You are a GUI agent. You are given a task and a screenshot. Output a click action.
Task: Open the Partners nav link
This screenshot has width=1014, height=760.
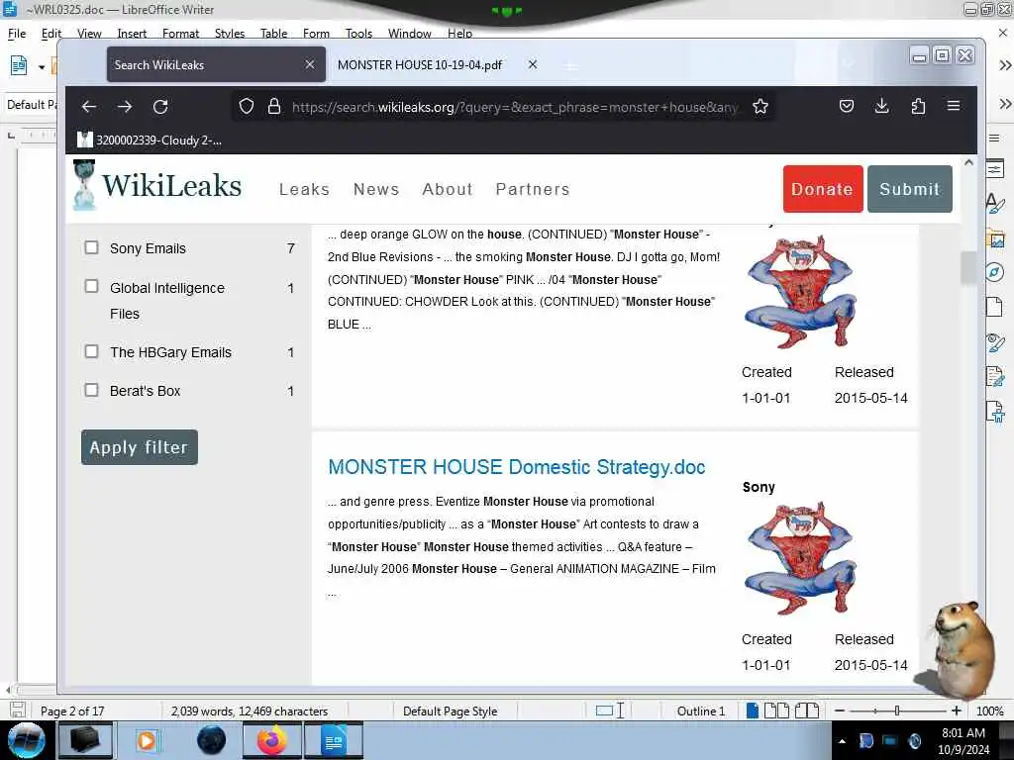(533, 189)
